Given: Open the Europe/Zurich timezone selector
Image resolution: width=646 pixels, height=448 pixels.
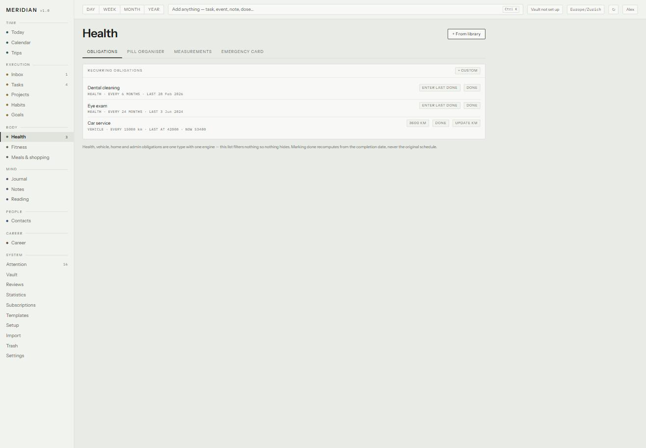Looking at the screenshot, I should pos(585,9).
